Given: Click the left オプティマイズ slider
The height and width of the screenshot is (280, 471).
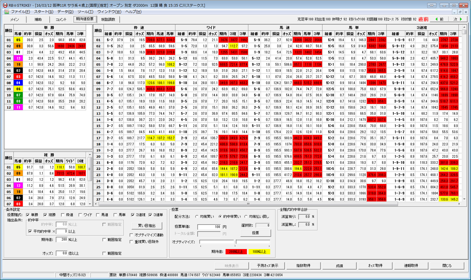Looking at the screenshot, I should (217, 242).
